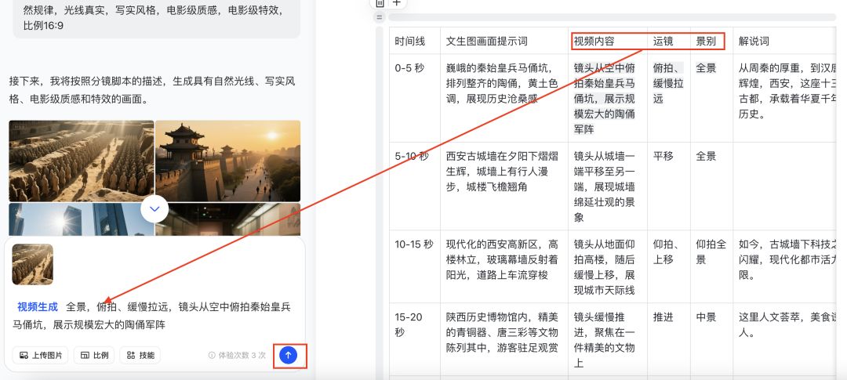
Task: Click the 解说词 column header cell
Action: 784,41
